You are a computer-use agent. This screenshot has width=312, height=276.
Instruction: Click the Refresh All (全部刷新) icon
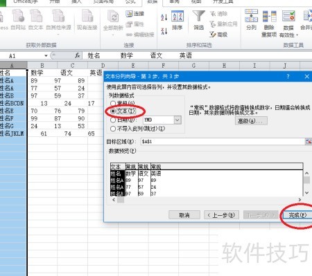coord(113,17)
